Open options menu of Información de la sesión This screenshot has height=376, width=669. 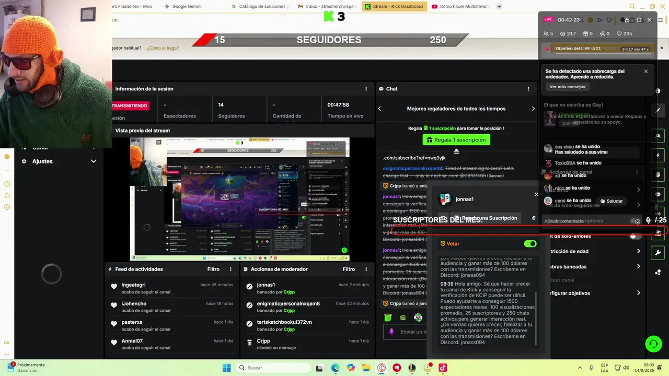pyautogui.click(x=366, y=89)
